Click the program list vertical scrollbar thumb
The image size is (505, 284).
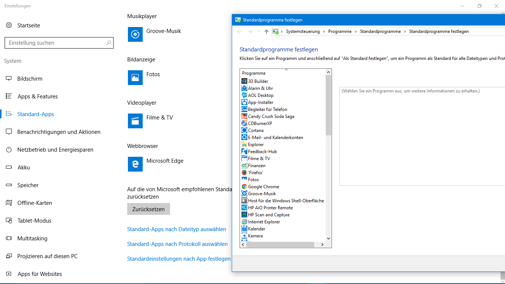click(328, 105)
